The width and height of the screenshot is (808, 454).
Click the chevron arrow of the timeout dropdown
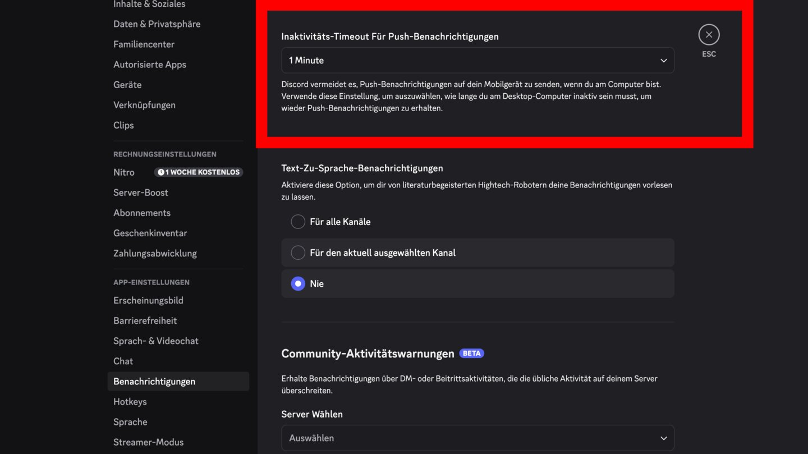663,61
